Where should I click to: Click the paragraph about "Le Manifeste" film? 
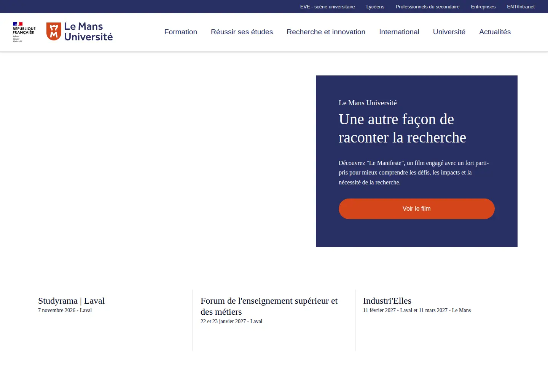(x=414, y=173)
